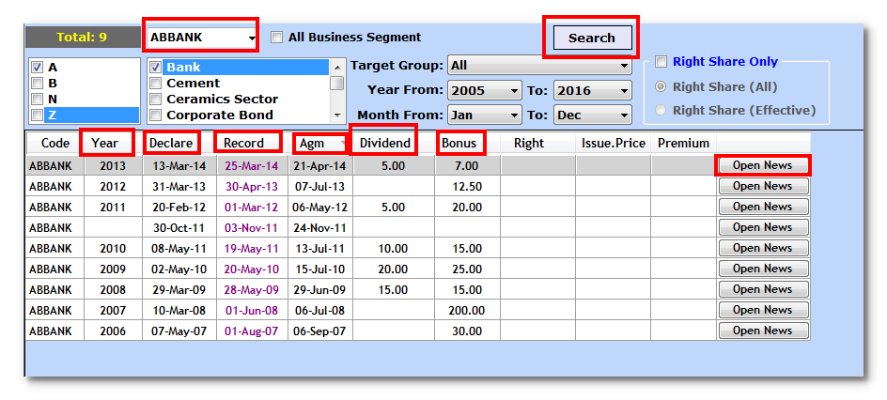The width and height of the screenshot is (887, 400).
Task: Uncheck the Bank sector checkbox
Action: 156,68
